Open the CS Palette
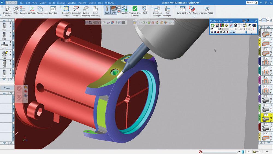The image size is (273, 154). click(x=32, y=10)
